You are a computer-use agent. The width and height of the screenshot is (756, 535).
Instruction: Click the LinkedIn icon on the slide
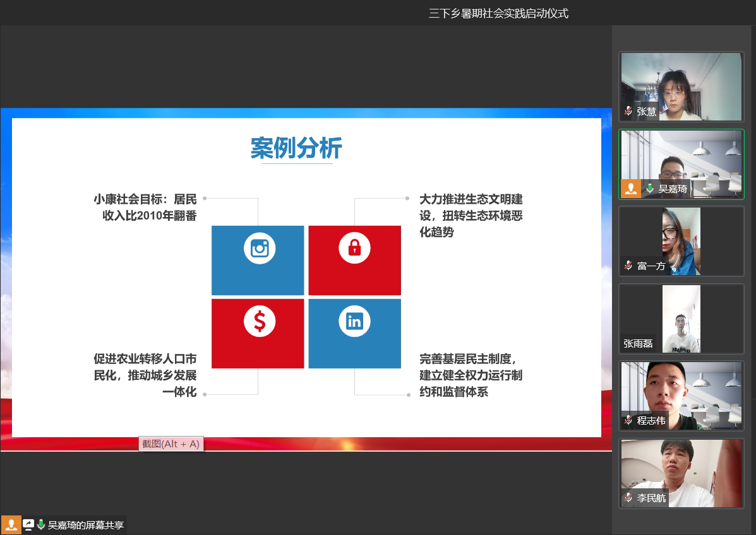coord(354,322)
